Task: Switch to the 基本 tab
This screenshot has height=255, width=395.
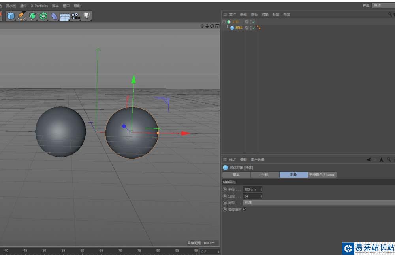Action: point(236,174)
